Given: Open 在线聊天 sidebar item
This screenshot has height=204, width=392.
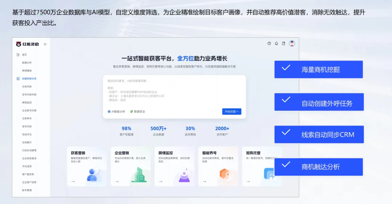Looking at the screenshot, I should point(27,143).
